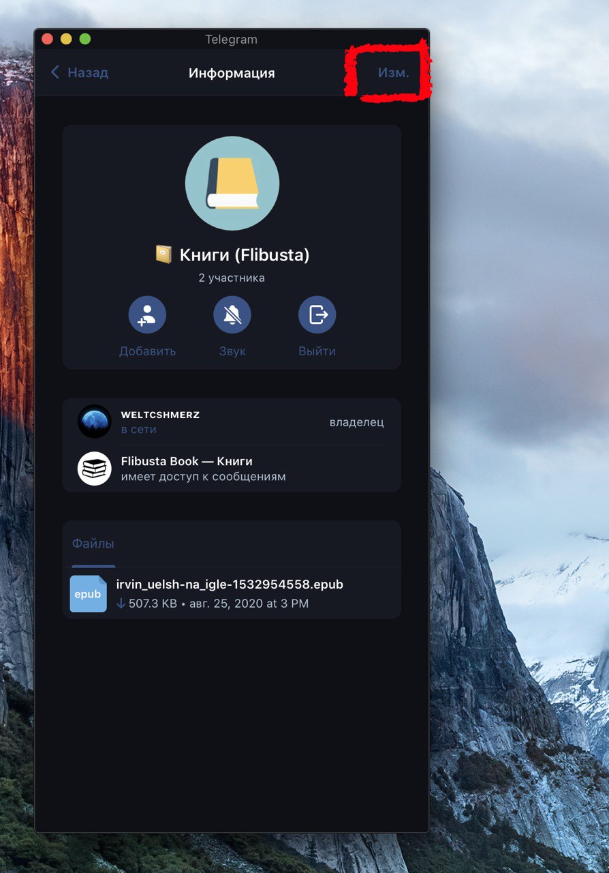Image resolution: width=609 pixels, height=873 pixels.
Task: Switch to the Файлы tab
Action: coord(93,544)
